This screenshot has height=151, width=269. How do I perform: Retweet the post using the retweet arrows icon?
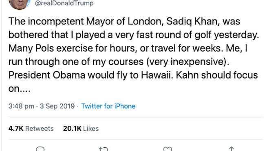(103, 149)
